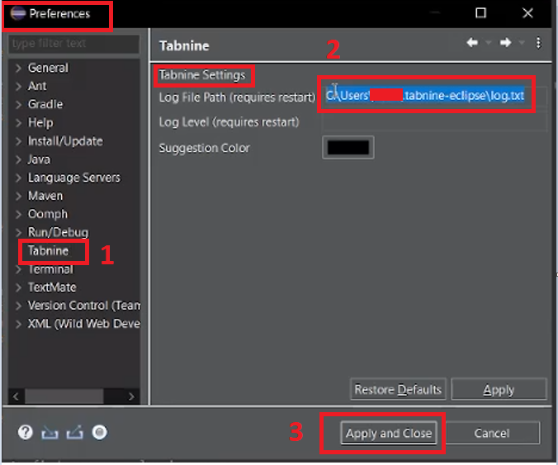This screenshot has height=465, width=558.
Task: Select the Run/Debug preferences category
Action: (58, 233)
